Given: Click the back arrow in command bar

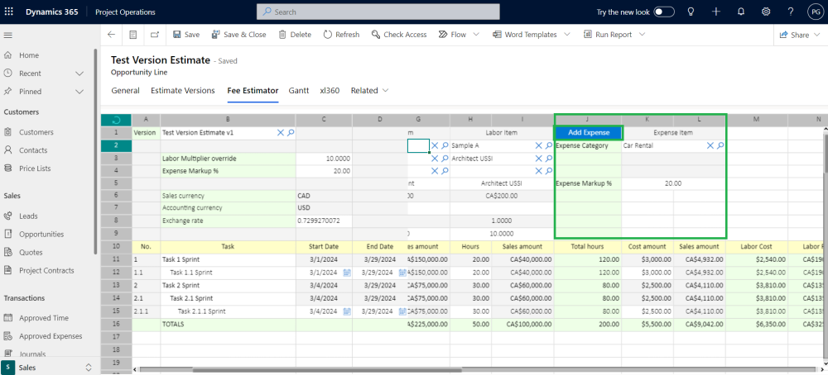Looking at the screenshot, I should [x=111, y=35].
